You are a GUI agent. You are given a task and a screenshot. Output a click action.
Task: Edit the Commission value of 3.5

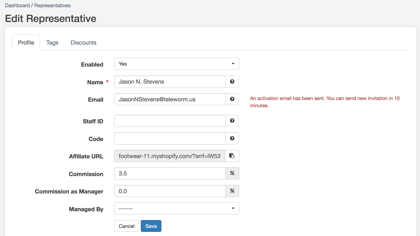pos(169,173)
